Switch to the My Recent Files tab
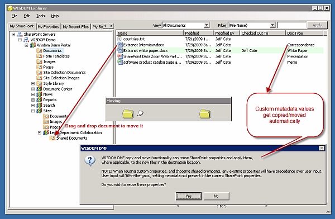The width and height of the screenshot is (335, 219). pos(75,26)
